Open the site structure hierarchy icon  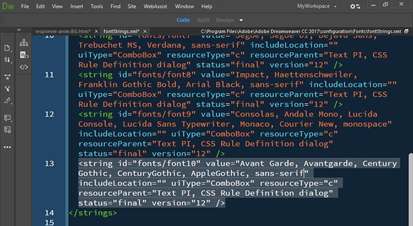pyautogui.click(x=24, y=42)
